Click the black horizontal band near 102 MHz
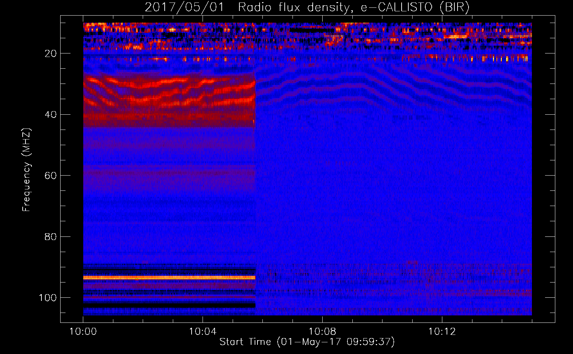573x354 pixels. 169,305
